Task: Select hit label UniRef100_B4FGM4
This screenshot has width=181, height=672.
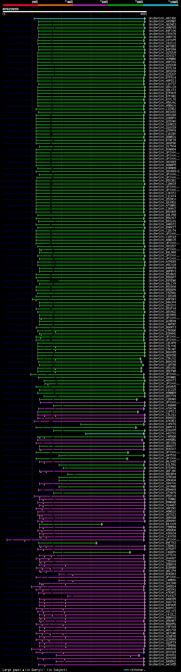Action: (x=162, y=50)
